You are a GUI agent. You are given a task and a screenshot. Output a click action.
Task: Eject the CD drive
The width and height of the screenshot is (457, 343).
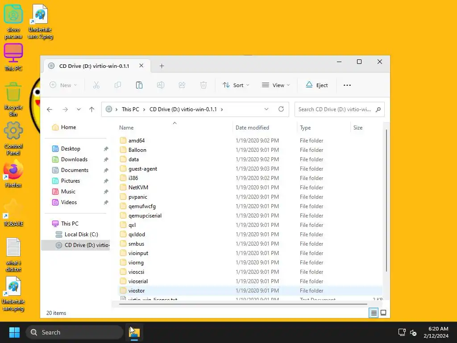[x=317, y=85]
